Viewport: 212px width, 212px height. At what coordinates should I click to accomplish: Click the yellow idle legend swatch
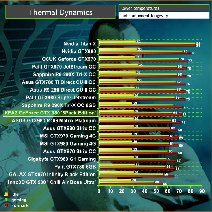coord(6,194)
